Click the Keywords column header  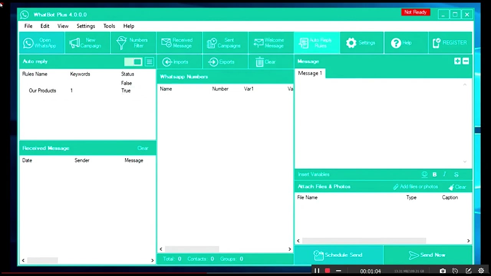(x=80, y=74)
